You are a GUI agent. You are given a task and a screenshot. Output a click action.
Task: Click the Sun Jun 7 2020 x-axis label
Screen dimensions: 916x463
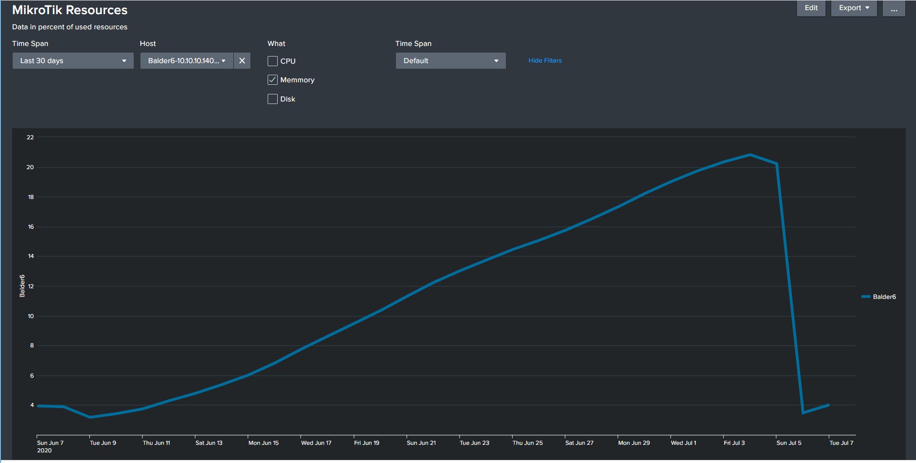pos(50,446)
